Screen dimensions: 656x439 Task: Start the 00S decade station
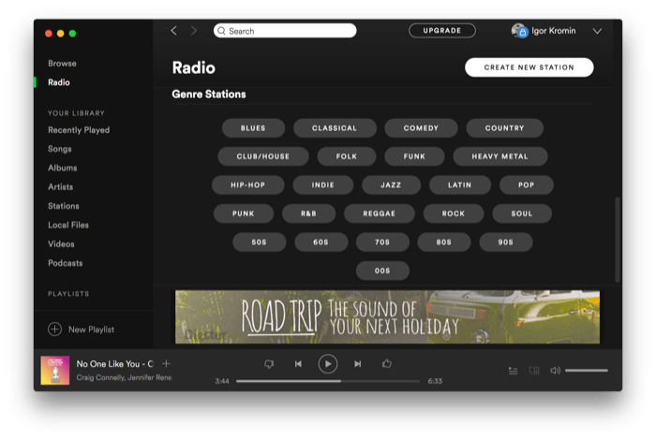click(x=382, y=271)
